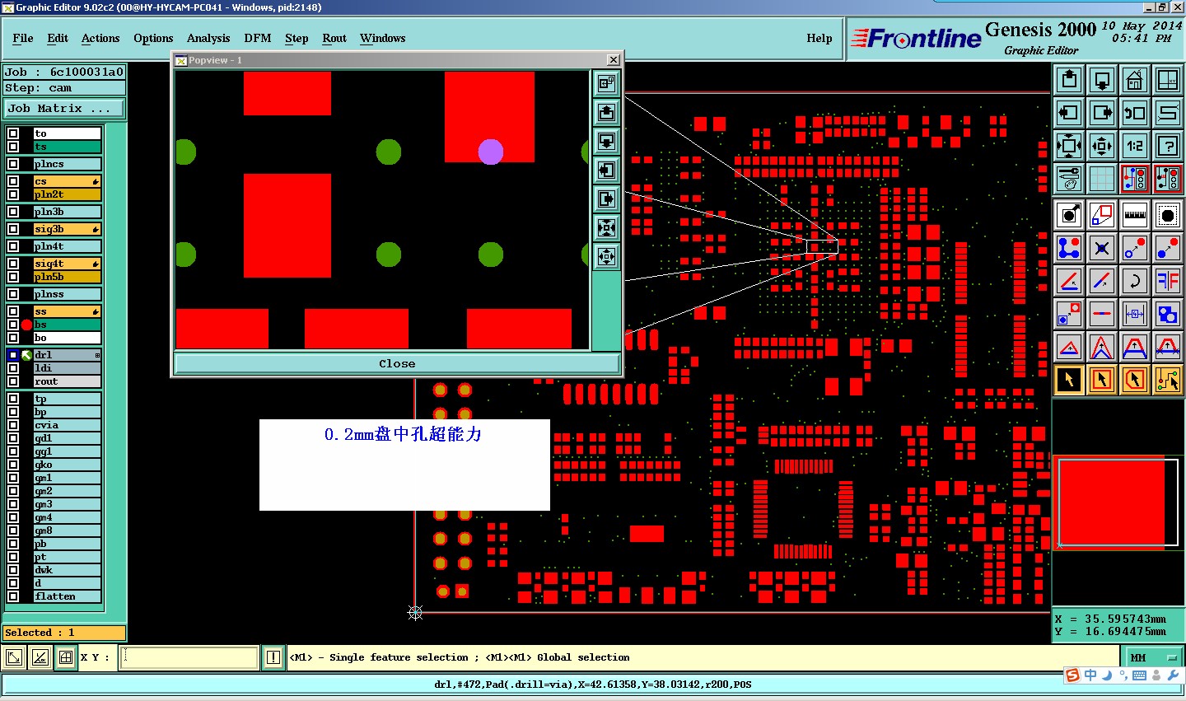Click the zoom out arrows icon, right panel
1186x701 pixels.
(x=1102, y=146)
